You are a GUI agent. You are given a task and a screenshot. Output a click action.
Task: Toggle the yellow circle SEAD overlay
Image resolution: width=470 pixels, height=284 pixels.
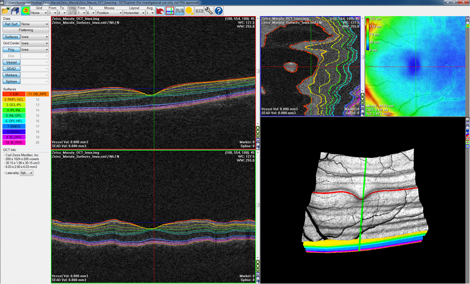(x=189, y=11)
